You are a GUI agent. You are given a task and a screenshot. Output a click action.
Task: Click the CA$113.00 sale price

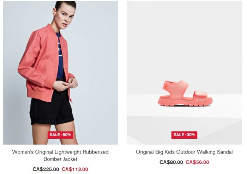pos(75,169)
